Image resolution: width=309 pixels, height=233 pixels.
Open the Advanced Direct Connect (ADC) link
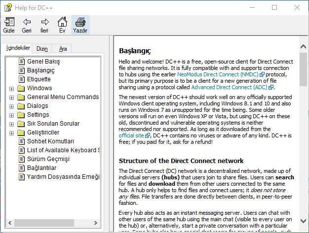(229, 87)
